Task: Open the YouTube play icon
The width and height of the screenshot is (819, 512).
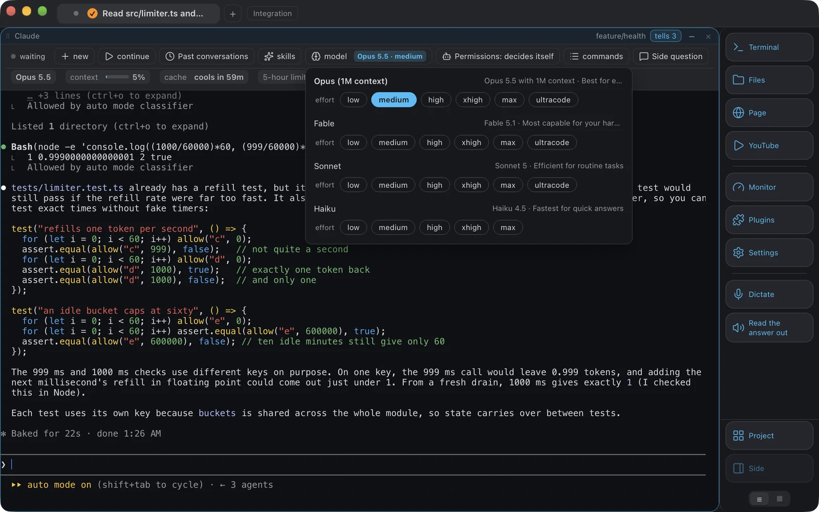Action: 738,145
